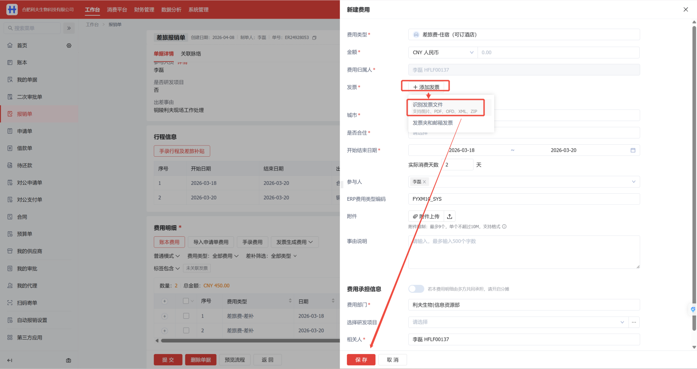Click vertical scrollbar of 新建费用 panel
The image size is (697, 369).
tap(694, 178)
